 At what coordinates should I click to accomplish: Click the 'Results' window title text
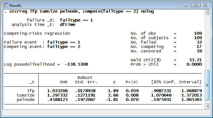pos(16,6)
